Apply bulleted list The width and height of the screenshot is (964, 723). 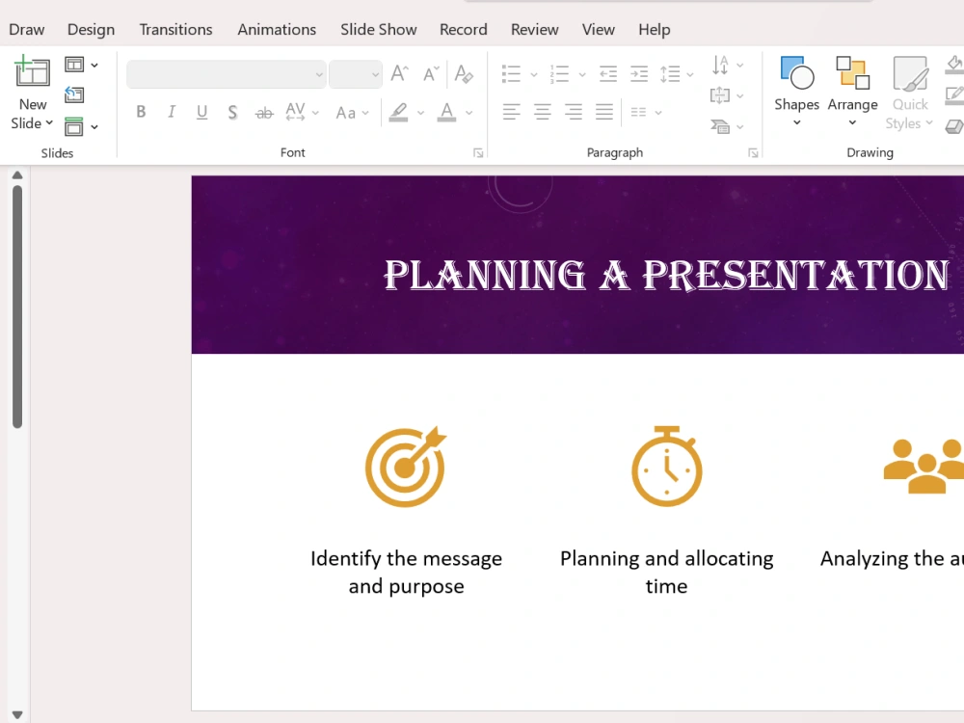pyautogui.click(x=511, y=74)
